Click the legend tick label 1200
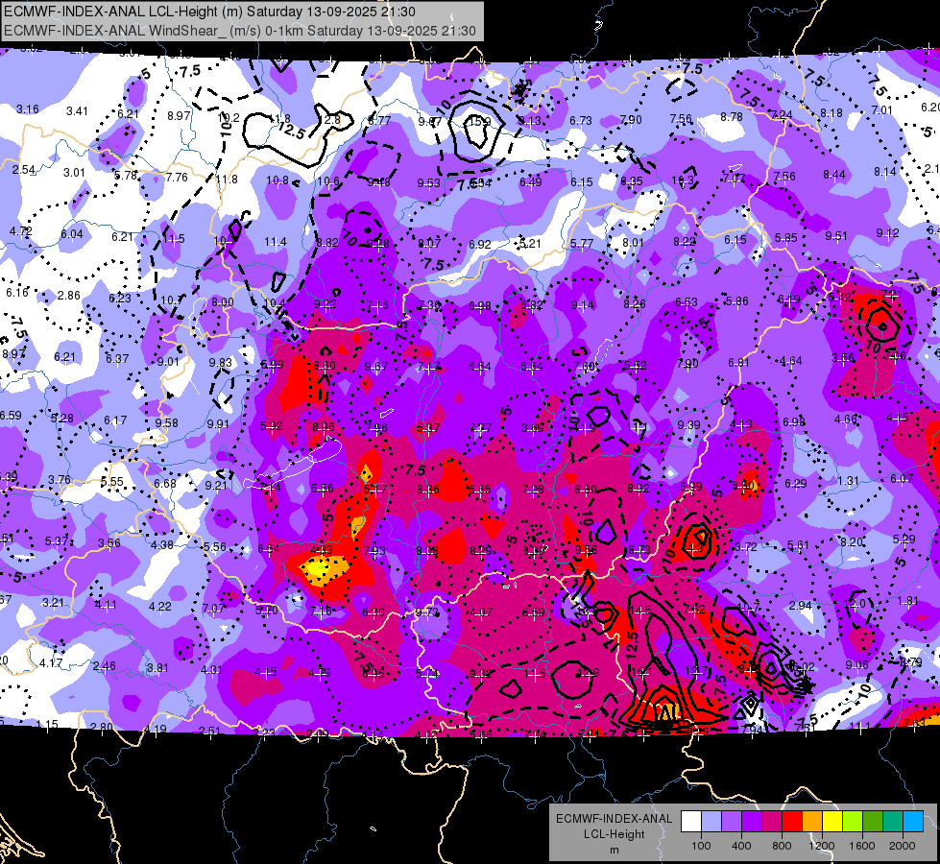Viewport: 940px width, 864px height. point(822,846)
